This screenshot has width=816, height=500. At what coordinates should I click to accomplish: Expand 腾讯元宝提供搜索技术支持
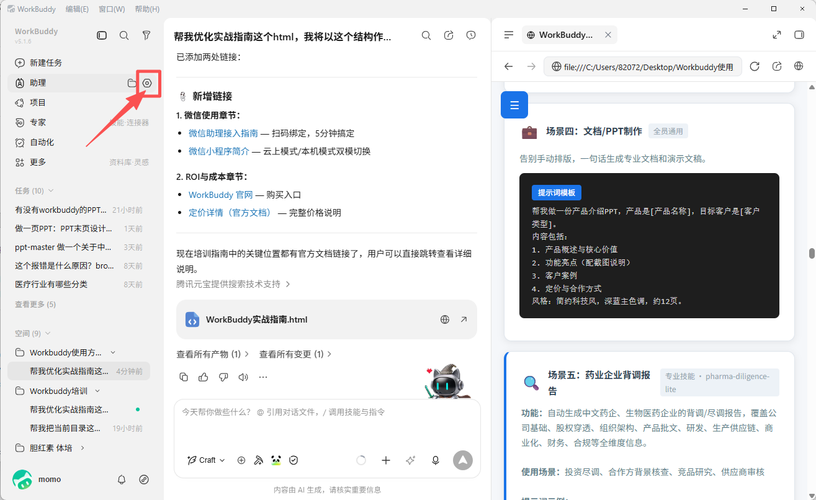233,284
